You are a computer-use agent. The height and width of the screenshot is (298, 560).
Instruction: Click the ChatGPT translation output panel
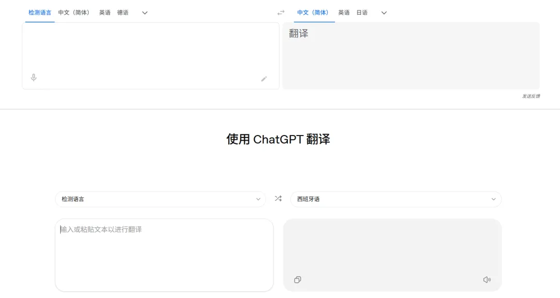393,255
